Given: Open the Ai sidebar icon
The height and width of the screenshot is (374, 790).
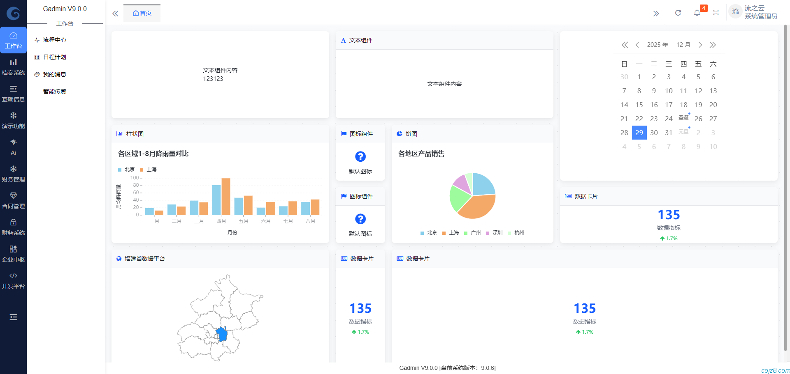Looking at the screenshot, I should (x=14, y=146).
